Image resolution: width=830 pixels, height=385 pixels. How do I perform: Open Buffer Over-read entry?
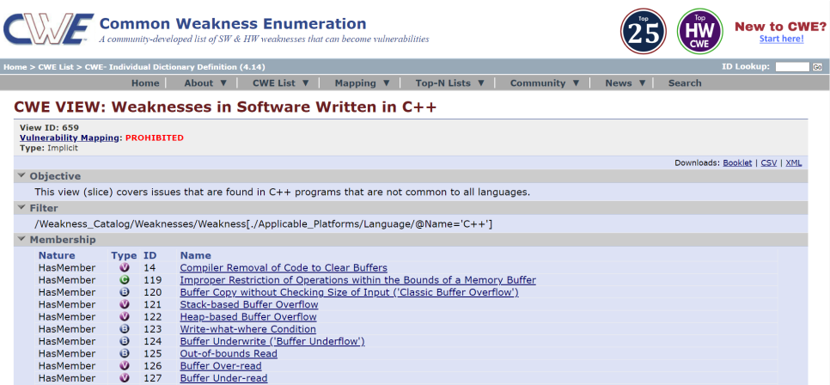coord(221,366)
